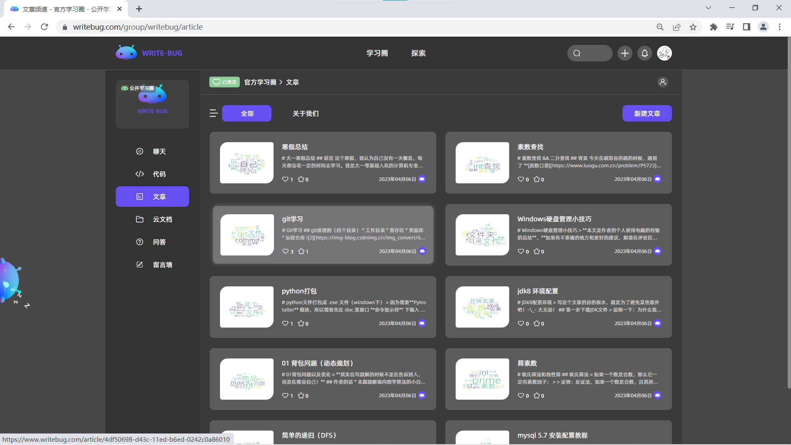Expand the category list menu icon
Viewport: 791px width, 445px height.
click(x=213, y=113)
